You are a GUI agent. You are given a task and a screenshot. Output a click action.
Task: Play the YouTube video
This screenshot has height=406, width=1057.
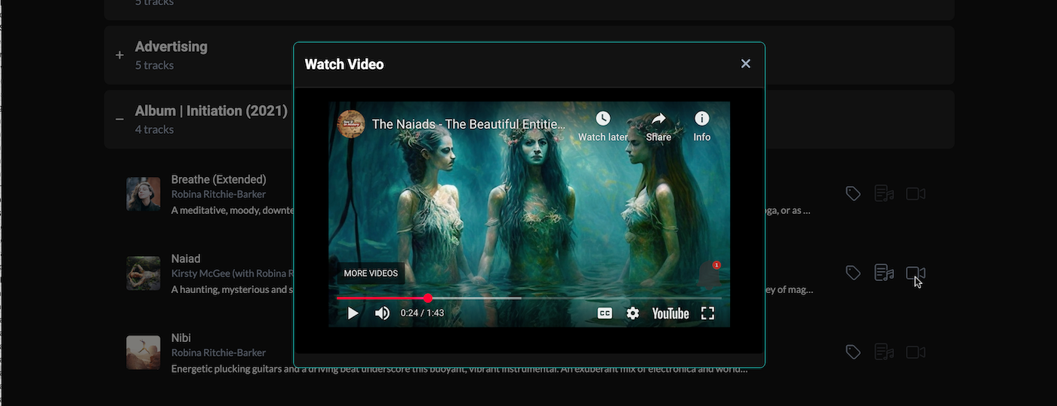353,313
